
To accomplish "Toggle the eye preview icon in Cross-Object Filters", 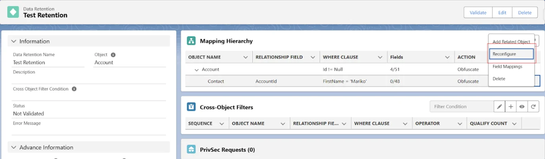I will pyautogui.click(x=522, y=107).
